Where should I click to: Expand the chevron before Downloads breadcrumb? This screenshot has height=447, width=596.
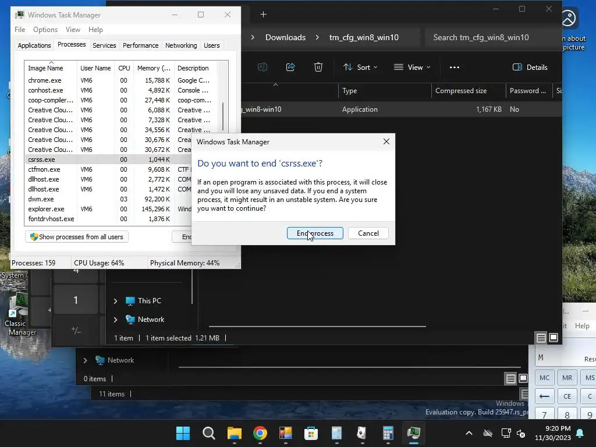[x=253, y=37]
